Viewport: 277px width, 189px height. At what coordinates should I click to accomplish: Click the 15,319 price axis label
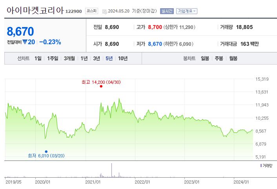[262, 79]
